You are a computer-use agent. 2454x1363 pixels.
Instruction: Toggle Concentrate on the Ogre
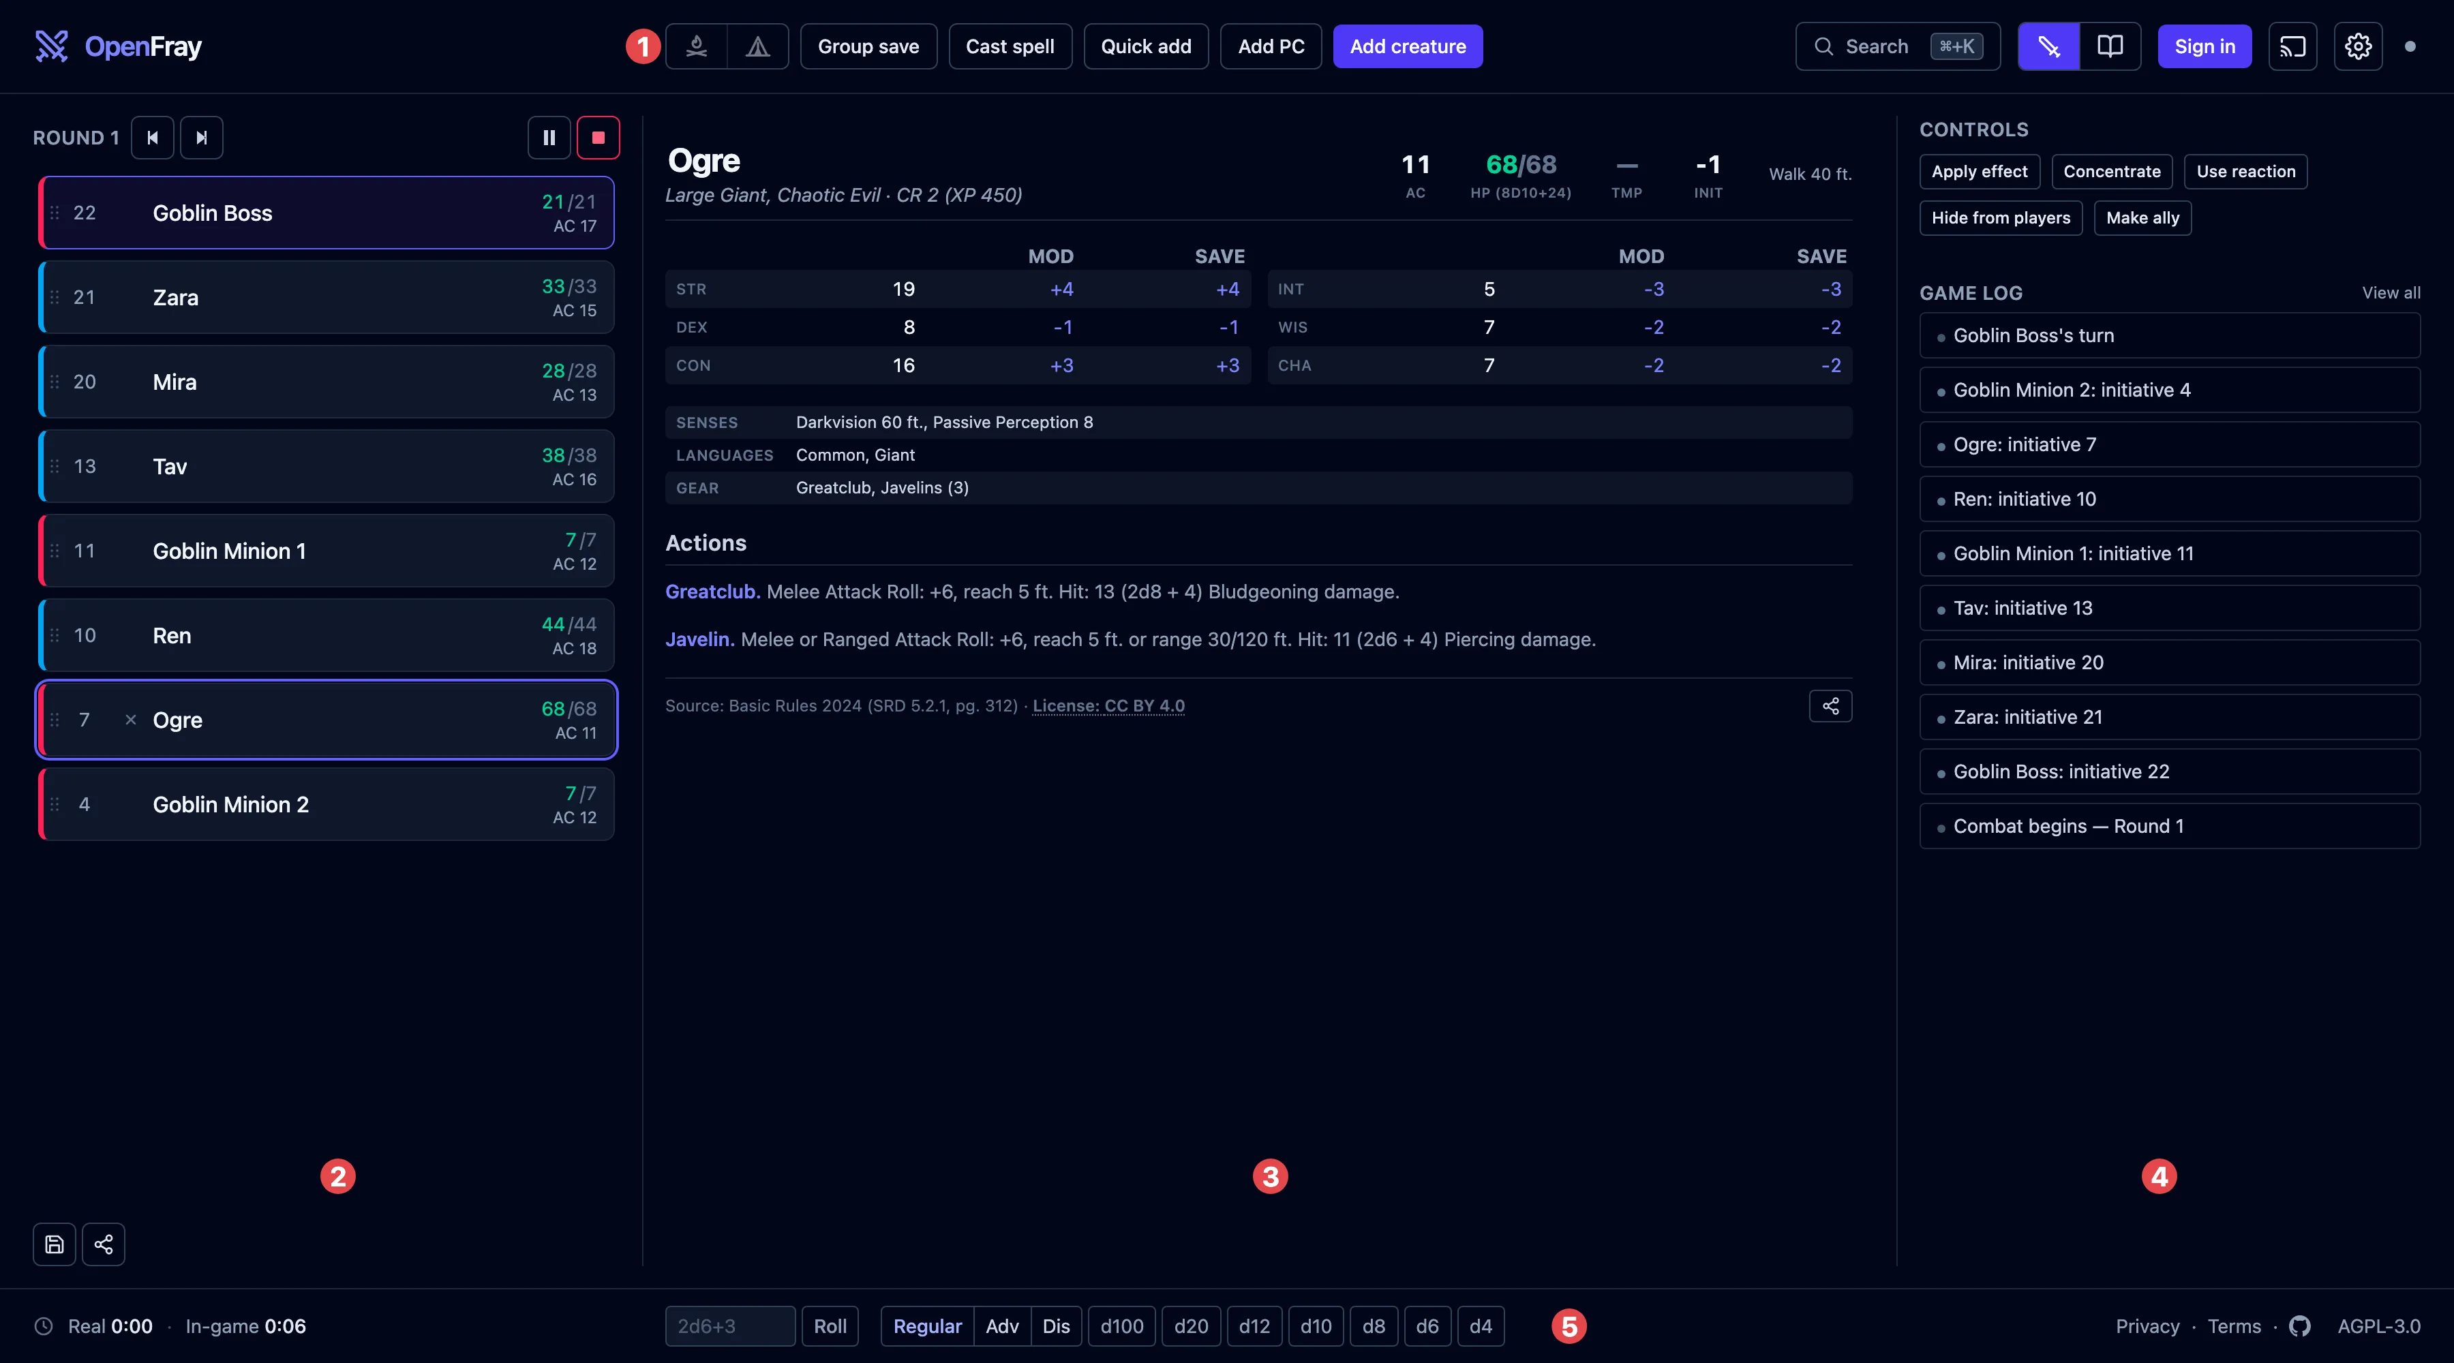tap(2112, 172)
